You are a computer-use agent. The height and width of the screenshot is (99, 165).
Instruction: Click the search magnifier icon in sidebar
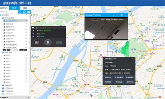click(20, 11)
